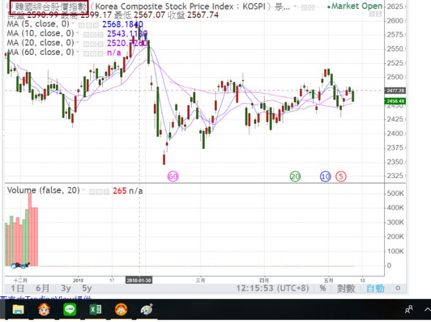Hide MA (5, close, 0) with eye icon

(81, 26)
